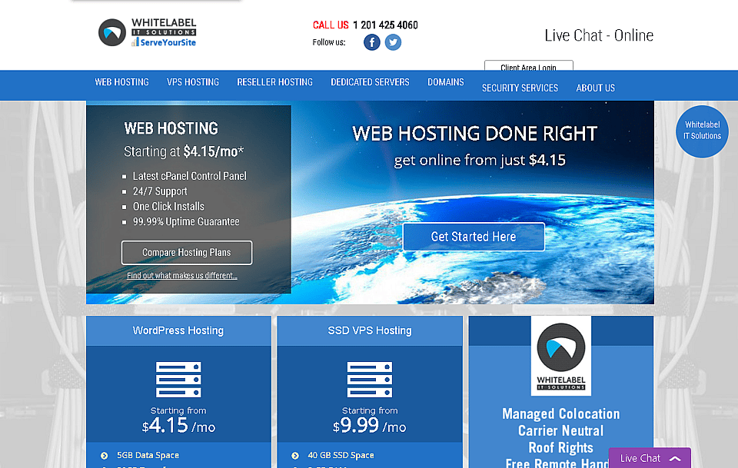
Task: Open the About Us menu
Action: tap(595, 88)
